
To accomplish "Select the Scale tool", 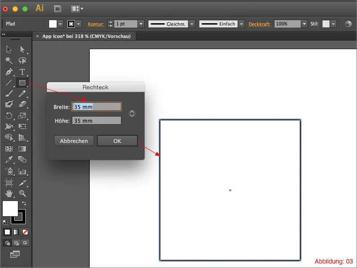I will pyautogui.click(x=22, y=116).
